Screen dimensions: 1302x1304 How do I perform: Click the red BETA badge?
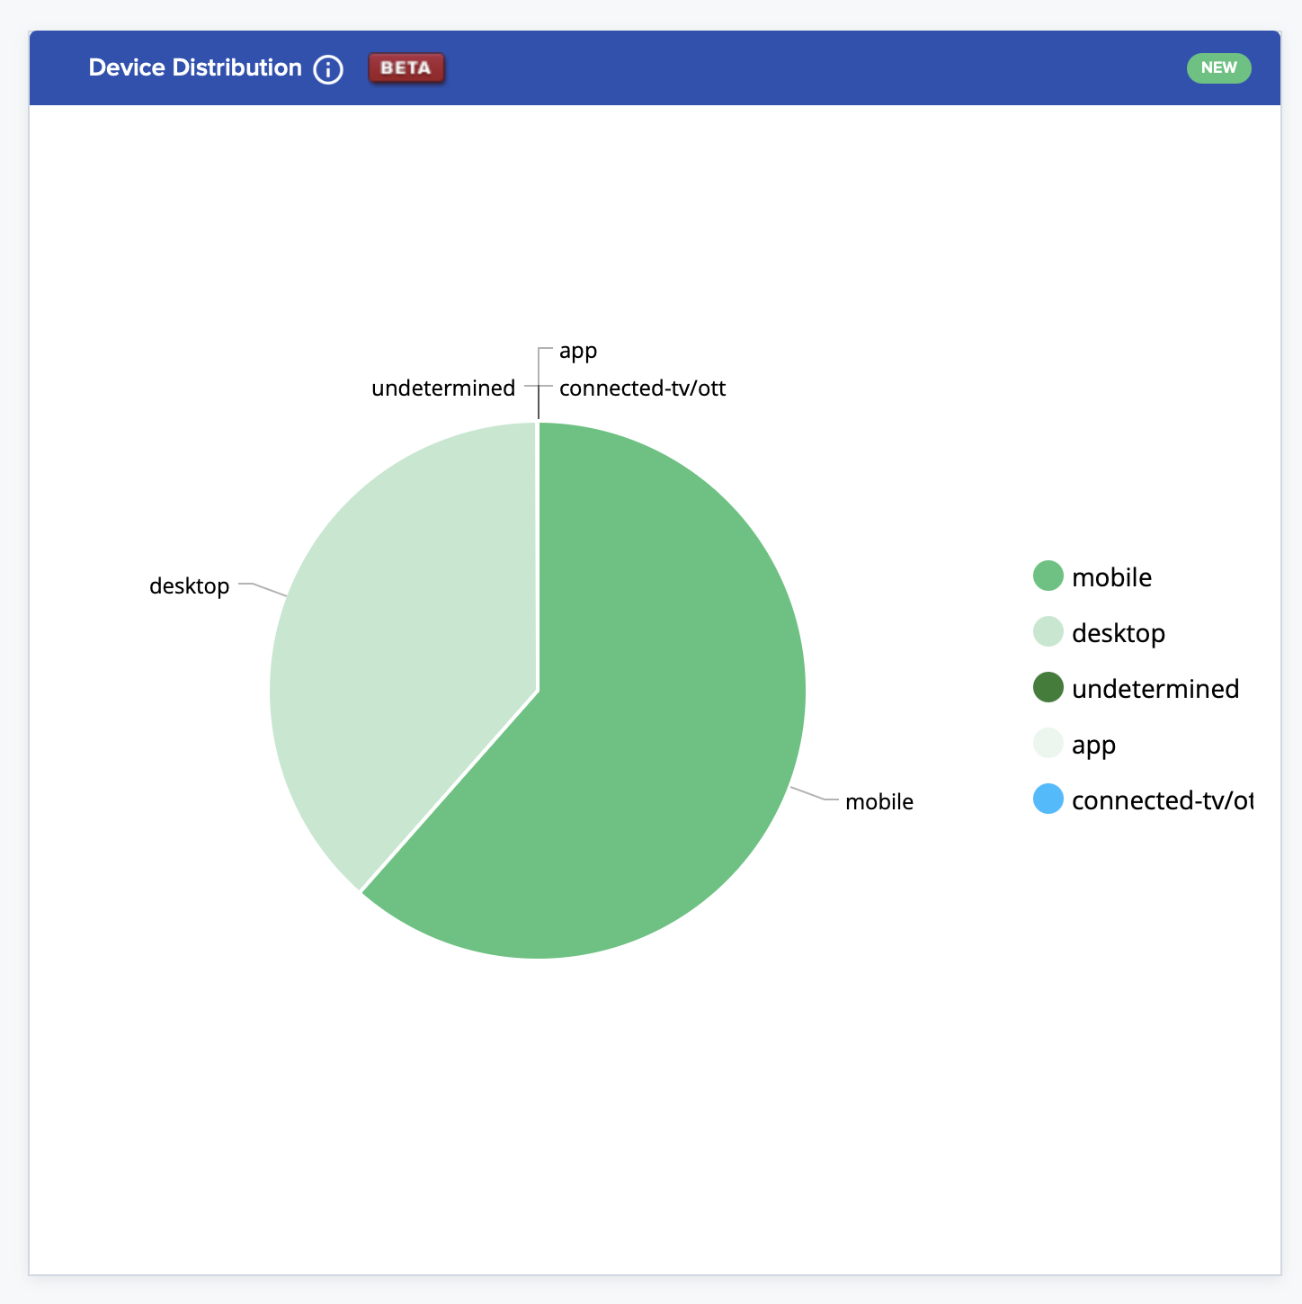coord(406,68)
